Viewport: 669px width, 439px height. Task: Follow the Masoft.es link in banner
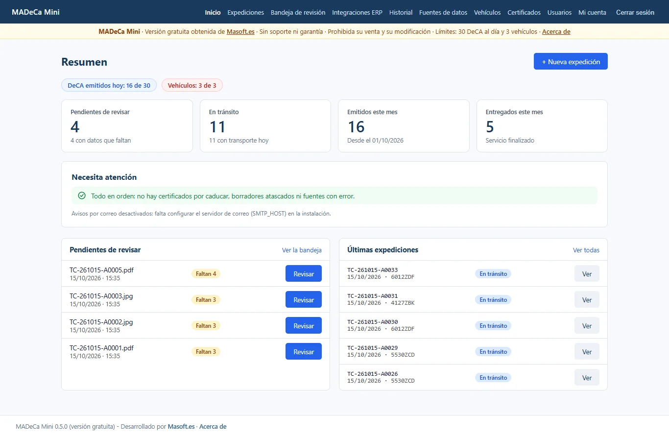pos(240,31)
